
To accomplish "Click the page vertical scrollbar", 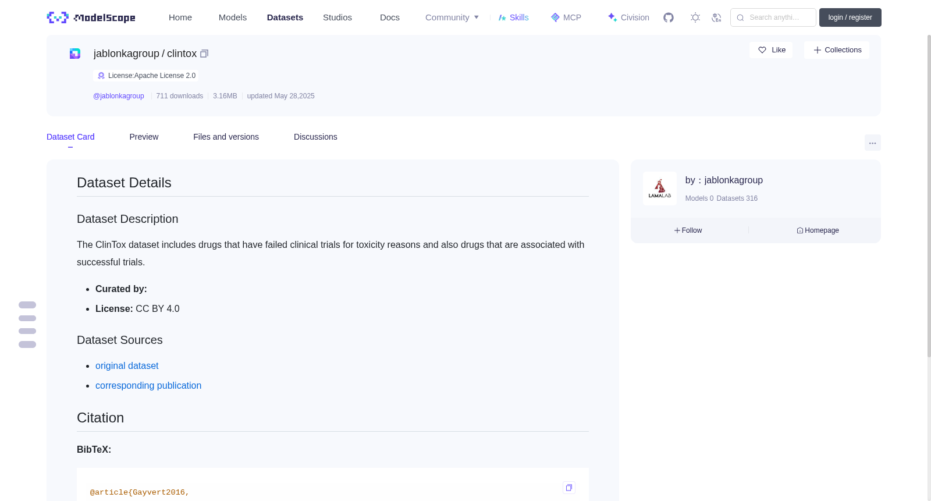I will click(x=929, y=196).
